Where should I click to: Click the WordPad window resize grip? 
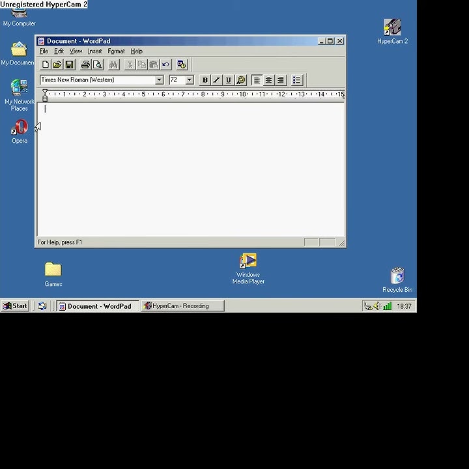pos(342,244)
